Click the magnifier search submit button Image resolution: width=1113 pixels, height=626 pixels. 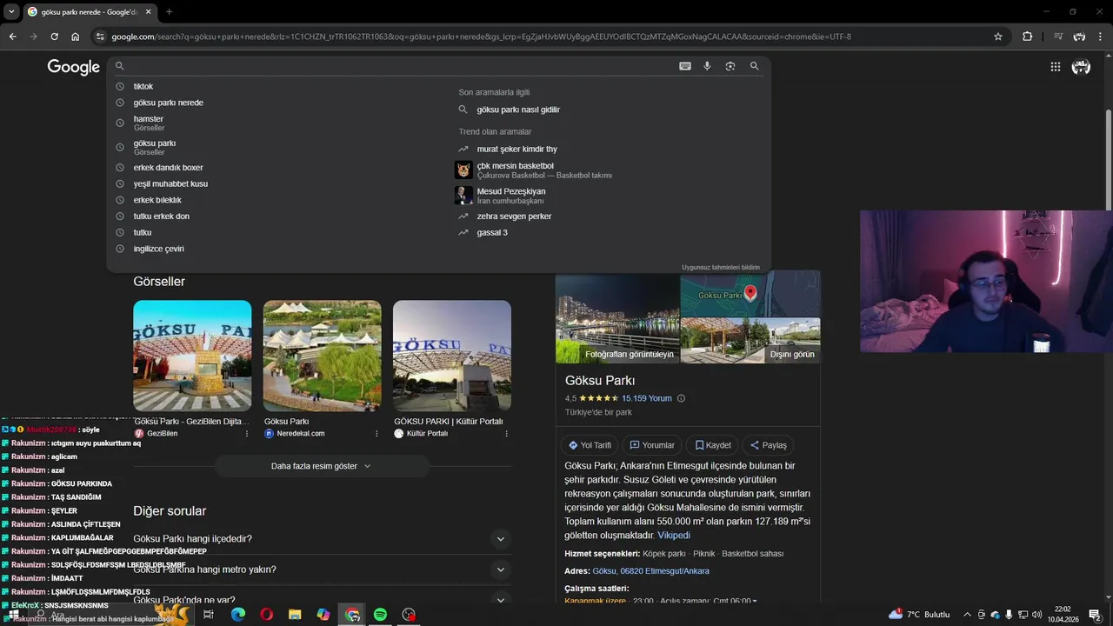754,66
